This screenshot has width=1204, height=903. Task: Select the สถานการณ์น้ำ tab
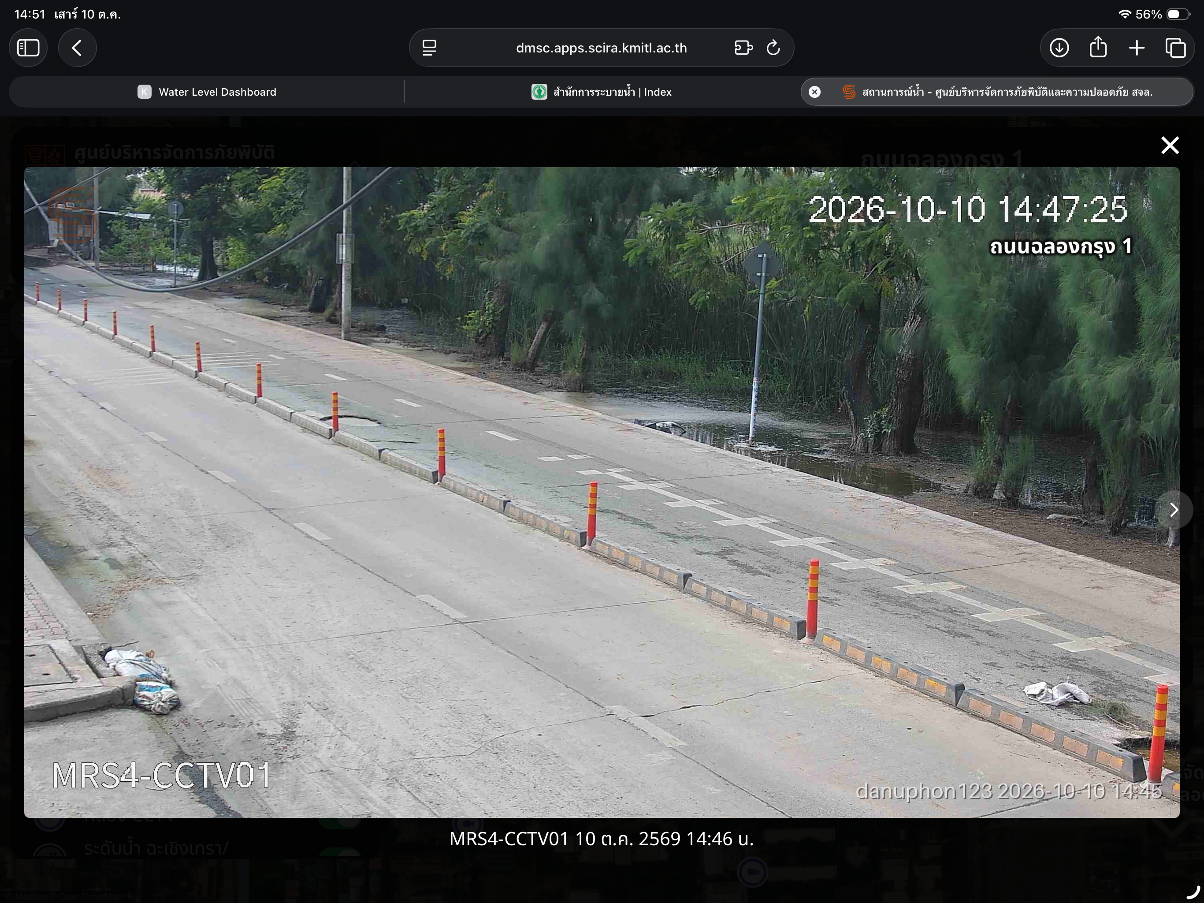pos(996,92)
